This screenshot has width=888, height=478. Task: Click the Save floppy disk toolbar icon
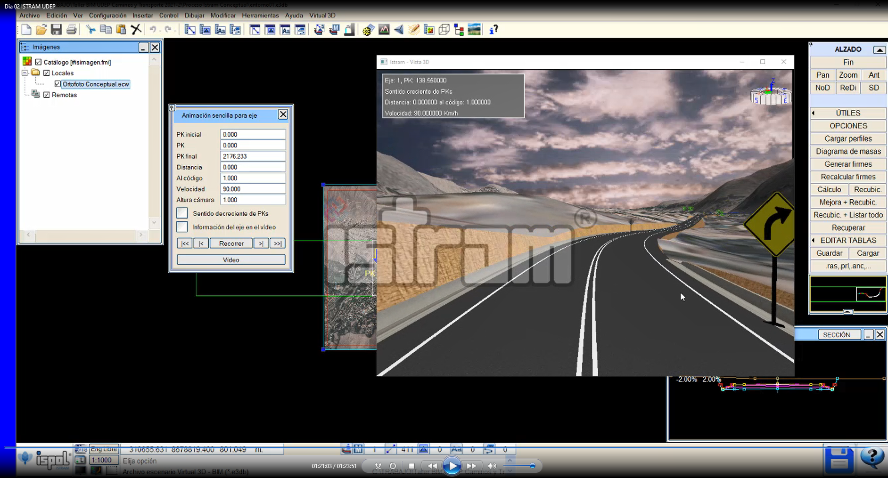(56, 30)
